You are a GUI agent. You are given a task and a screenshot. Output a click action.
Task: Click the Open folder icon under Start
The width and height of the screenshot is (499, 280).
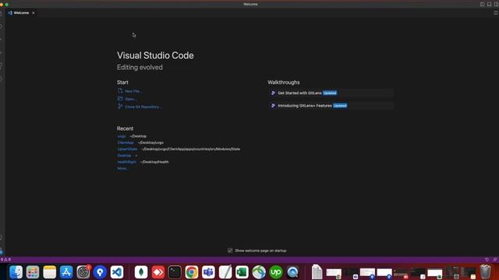(x=120, y=99)
